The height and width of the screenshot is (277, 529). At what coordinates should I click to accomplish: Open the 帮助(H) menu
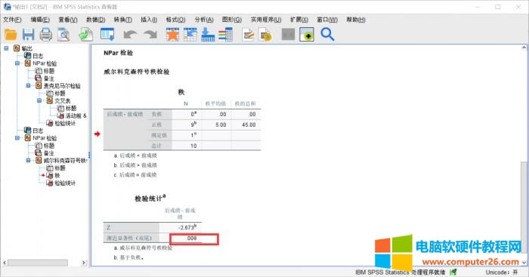(x=356, y=20)
